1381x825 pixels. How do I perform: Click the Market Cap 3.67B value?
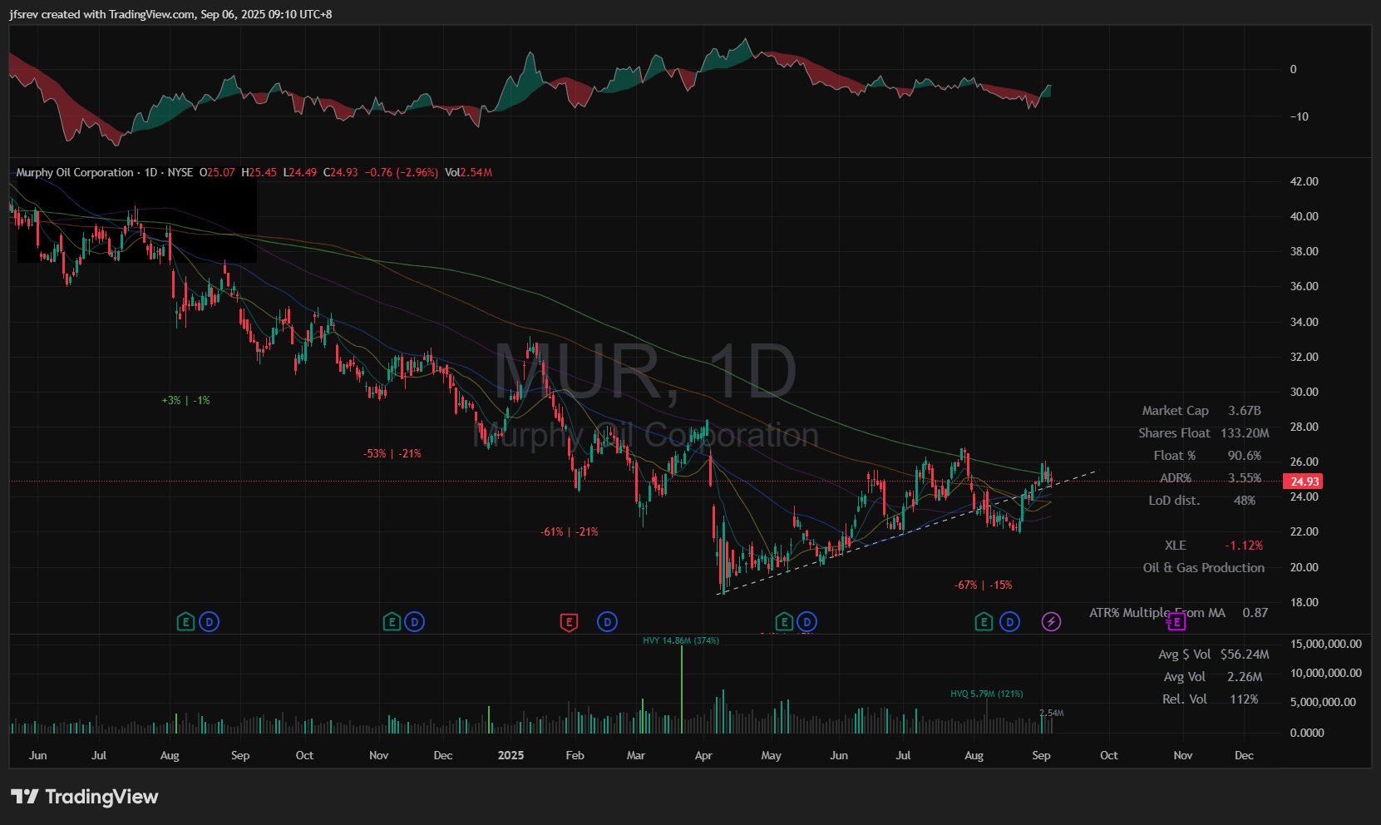[x=1245, y=411]
